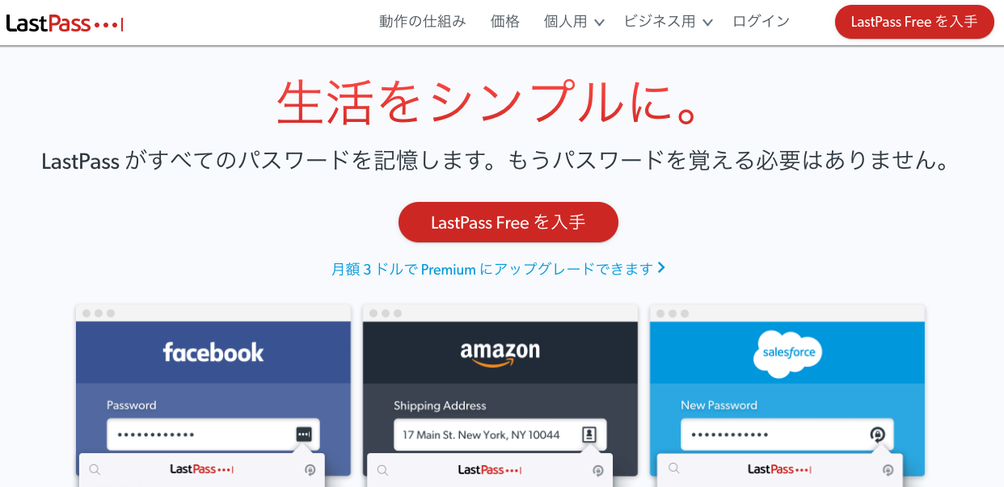Click the address profile icon in Shipping Address field
Viewport: 1004px width, 487px height.
pyautogui.click(x=589, y=435)
